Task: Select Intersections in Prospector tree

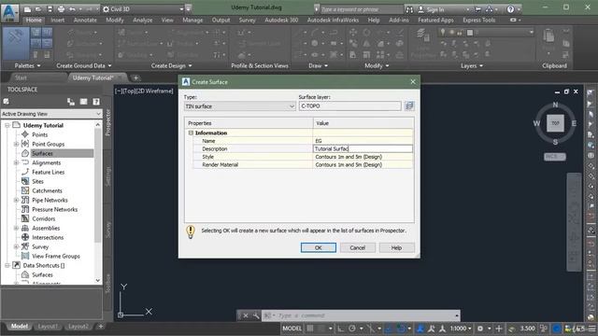Action: tap(48, 238)
